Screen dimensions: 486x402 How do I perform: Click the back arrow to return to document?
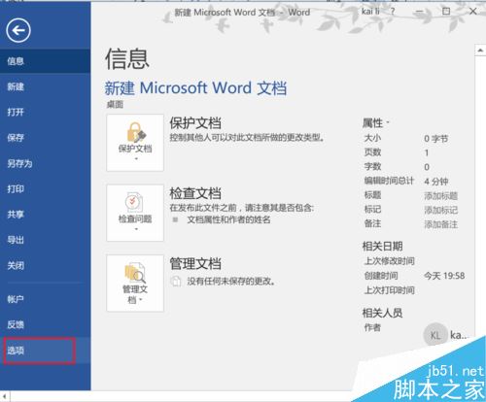coord(18,30)
